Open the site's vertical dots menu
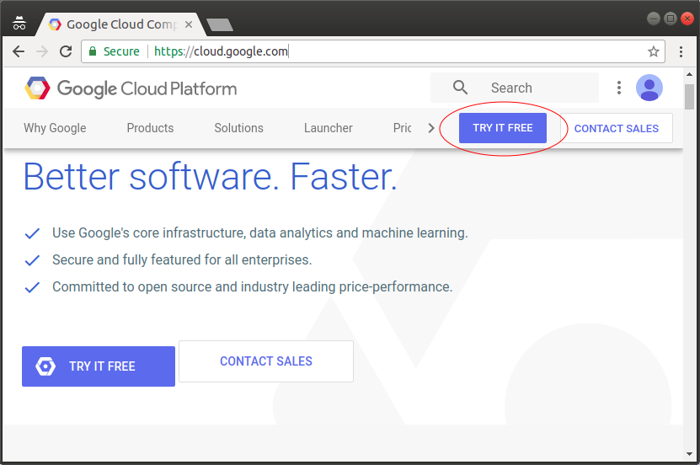700x465 pixels. point(619,88)
